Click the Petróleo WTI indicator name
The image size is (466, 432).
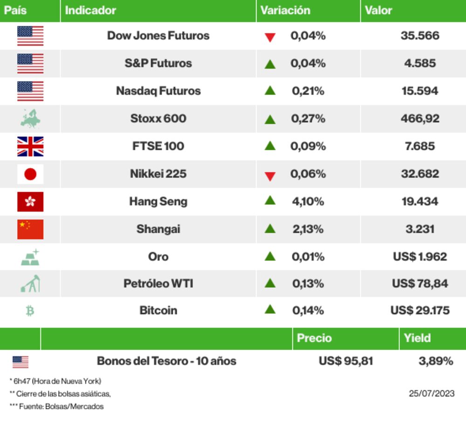coord(158,283)
